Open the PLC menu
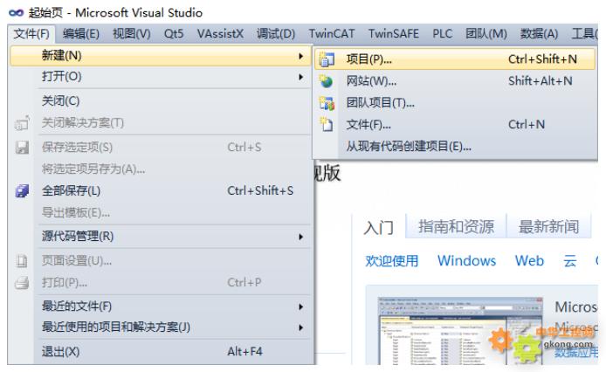 tap(443, 34)
